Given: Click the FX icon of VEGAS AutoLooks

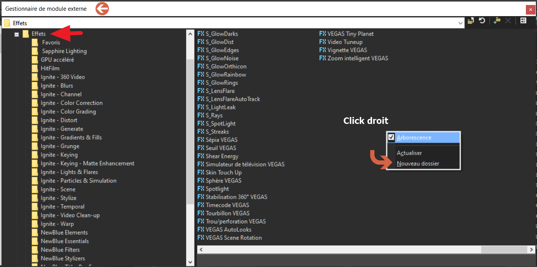Looking at the screenshot, I should pyautogui.click(x=201, y=229).
